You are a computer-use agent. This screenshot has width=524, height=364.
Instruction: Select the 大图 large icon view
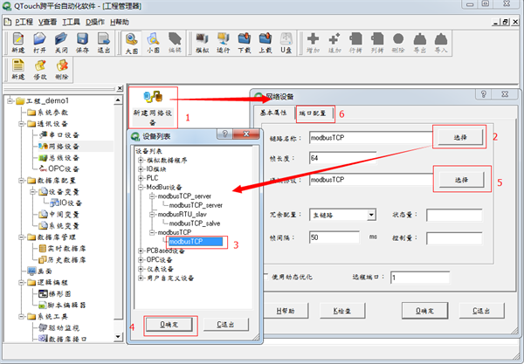click(130, 44)
